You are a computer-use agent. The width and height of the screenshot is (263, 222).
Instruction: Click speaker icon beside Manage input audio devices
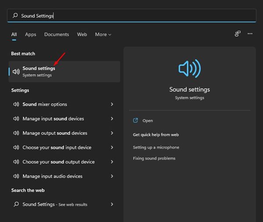pos(16,176)
